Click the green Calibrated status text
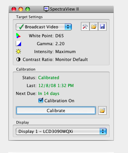Viewport: 128px width, 153px height. coord(49,78)
